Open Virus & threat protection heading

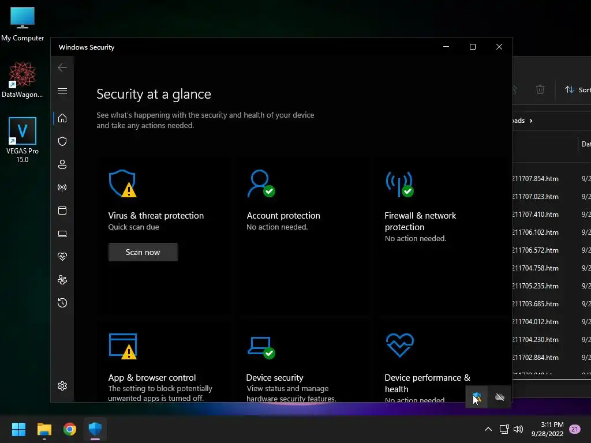156,216
